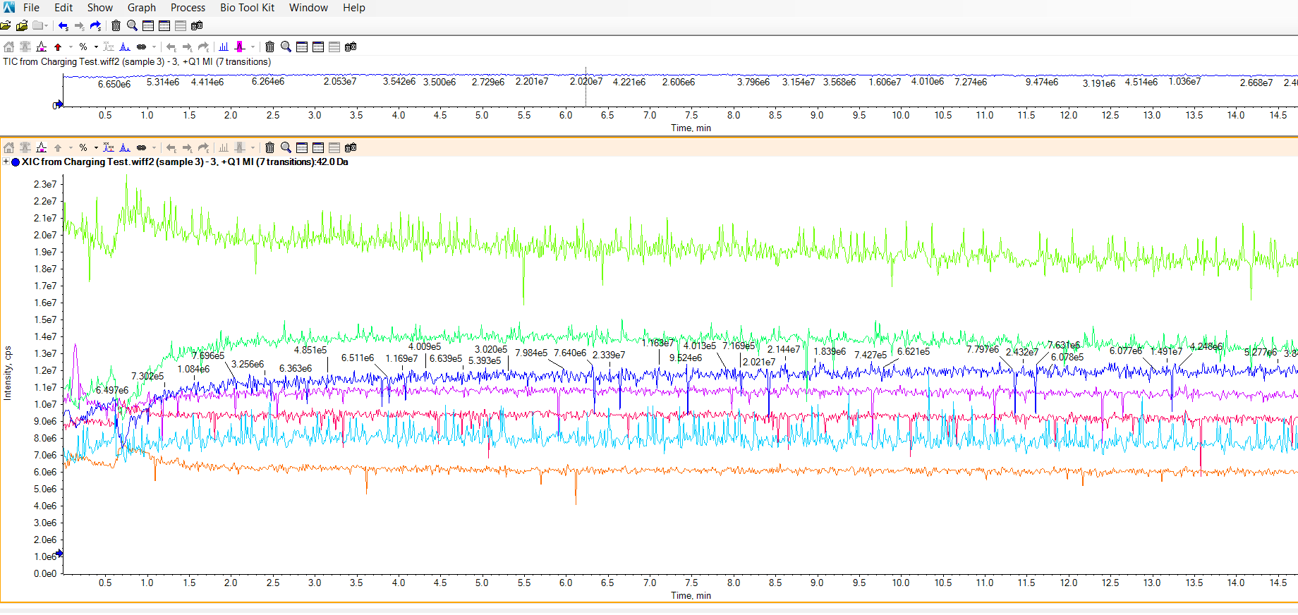Click the 2.339e7 peak label in XIC pane

click(x=609, y=355)
